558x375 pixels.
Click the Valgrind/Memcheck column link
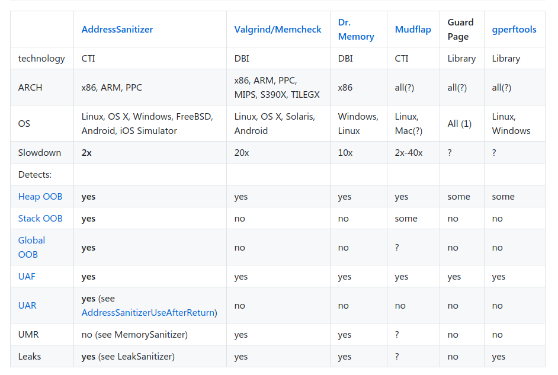(x=278, y=30)
